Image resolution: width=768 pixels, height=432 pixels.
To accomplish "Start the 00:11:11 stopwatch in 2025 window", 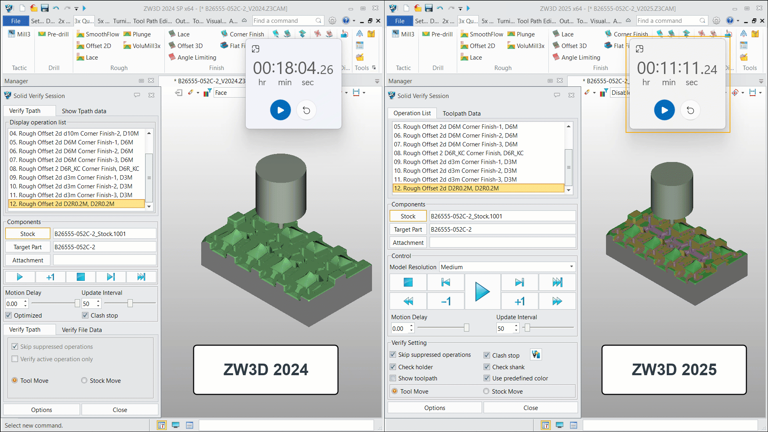I will (664, 110).
